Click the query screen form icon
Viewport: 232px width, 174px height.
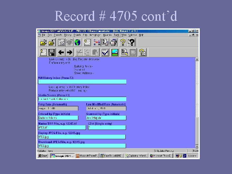point(61,43)
